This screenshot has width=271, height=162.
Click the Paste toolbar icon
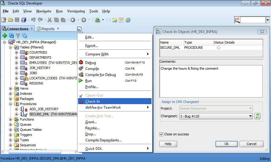pyautogui.click(x=63, y=20)
